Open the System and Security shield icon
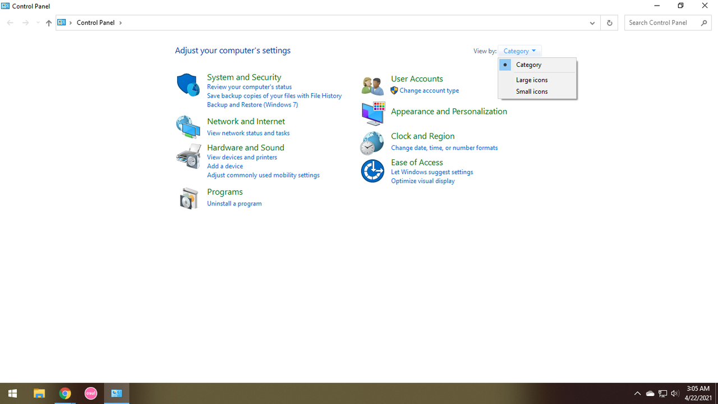718x404 pixels. coord(188,85)
